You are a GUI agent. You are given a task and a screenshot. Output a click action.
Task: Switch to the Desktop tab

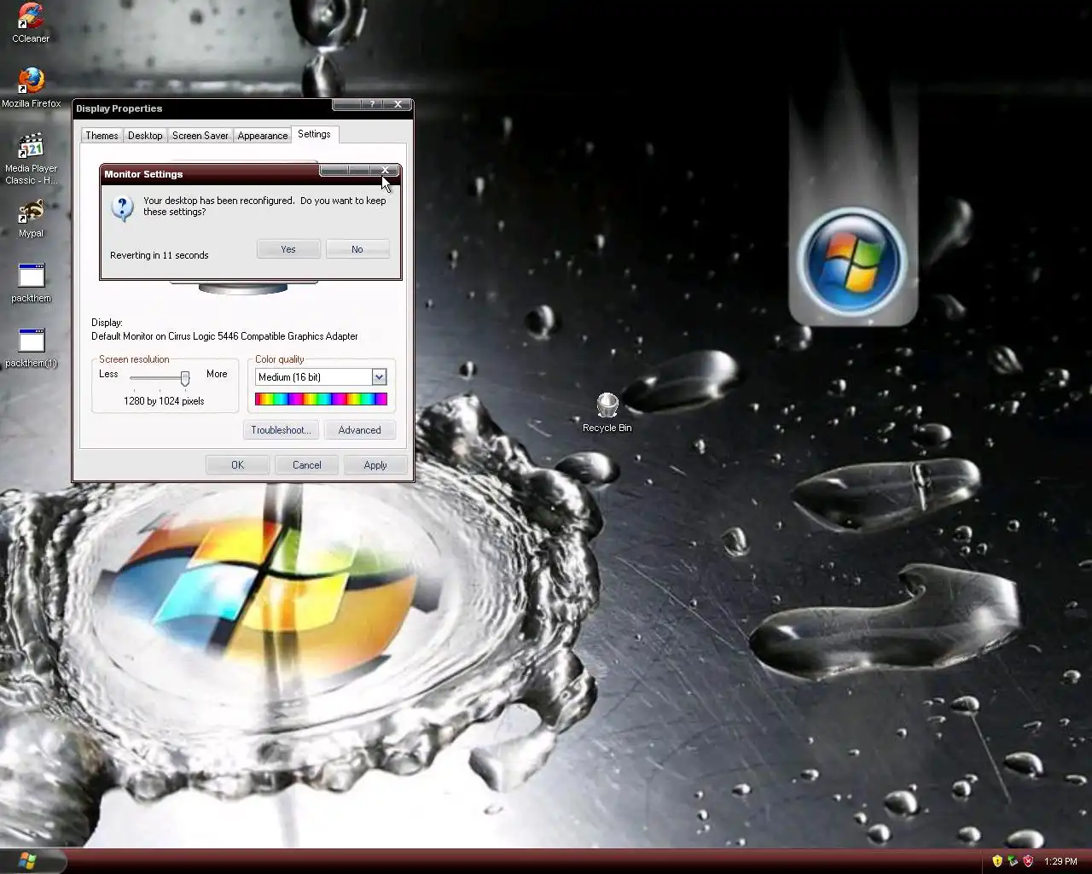point(145,136)
